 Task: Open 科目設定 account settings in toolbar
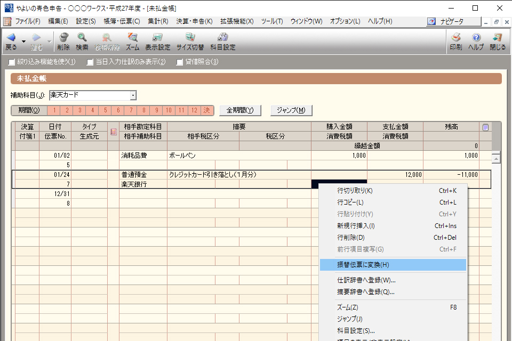pyautogui.click(x=223, y=42)
